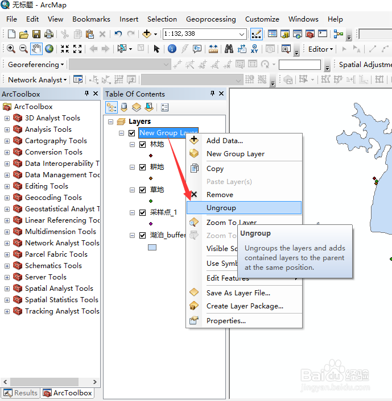Close the ArcToolbox panel

pos(96,94)
